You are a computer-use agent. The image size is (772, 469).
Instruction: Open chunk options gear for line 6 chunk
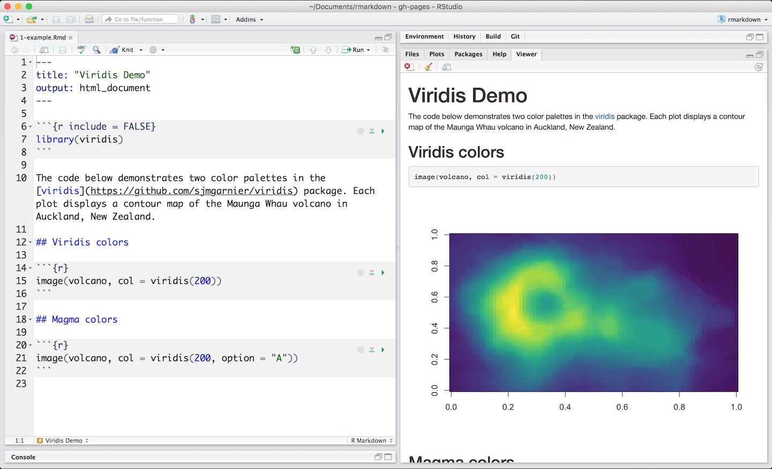(360, 131)
